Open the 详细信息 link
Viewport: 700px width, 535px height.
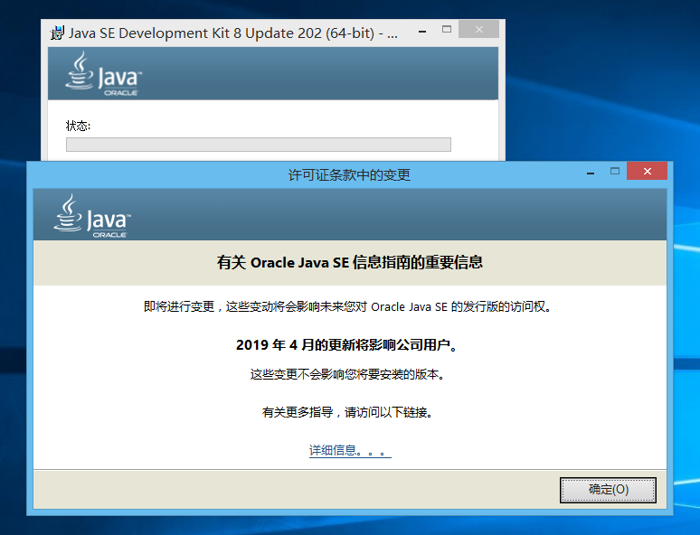coord(349,450)
